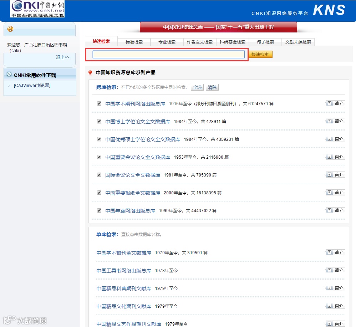Click 简介 icon for 中国学术辑刊全文数据库
The image size is (356, 327).
335,252
